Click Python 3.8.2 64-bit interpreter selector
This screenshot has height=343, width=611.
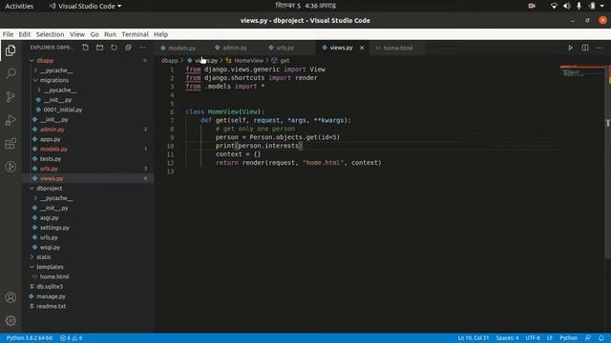click(x=30, y=338)
